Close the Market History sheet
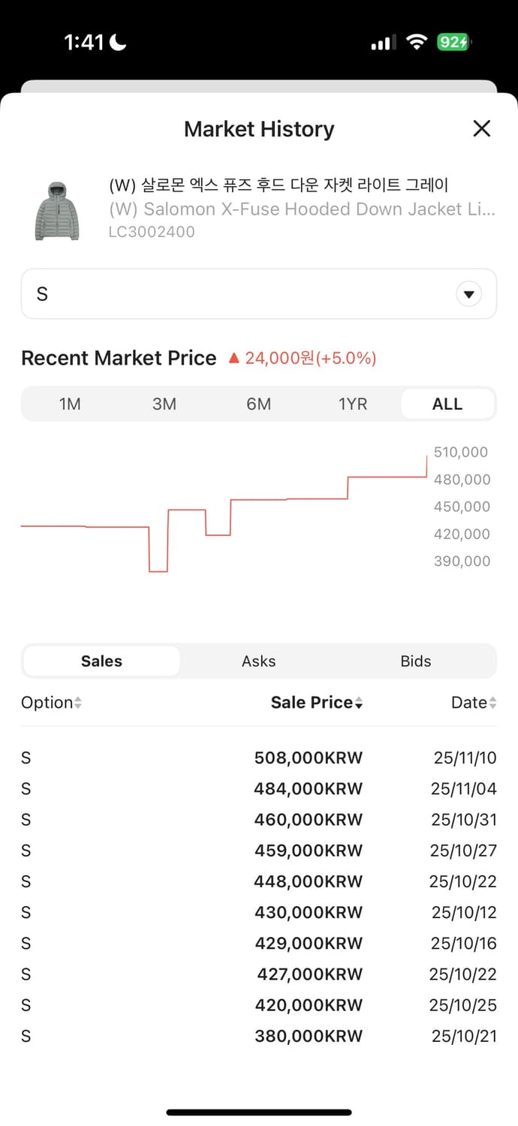Image resolution: width=518 pixels, height=1126 pixels. click(x=481, y=128)
